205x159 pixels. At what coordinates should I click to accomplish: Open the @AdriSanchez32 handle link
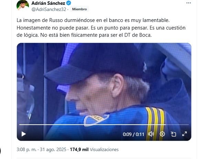[49, 9]
